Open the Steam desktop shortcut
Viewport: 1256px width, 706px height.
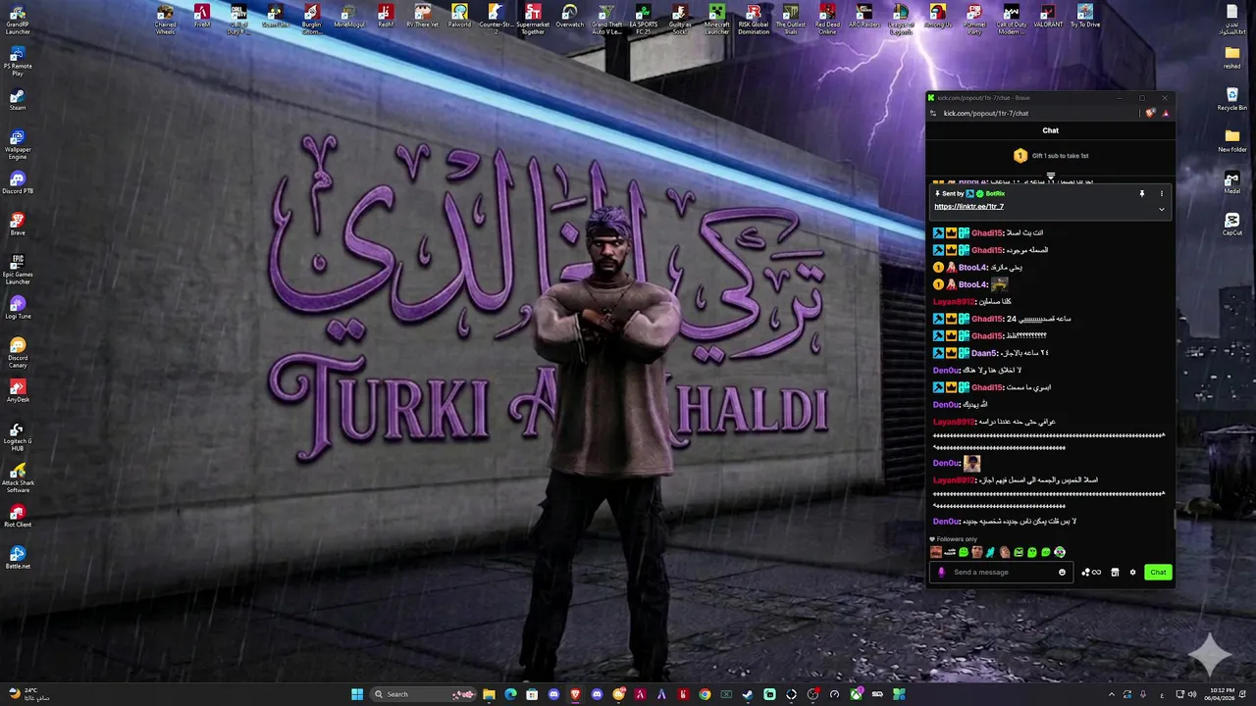point(18,98)
